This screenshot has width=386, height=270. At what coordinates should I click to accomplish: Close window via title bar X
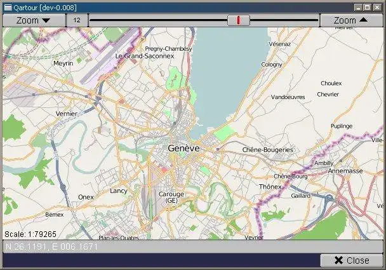(377, 8)
